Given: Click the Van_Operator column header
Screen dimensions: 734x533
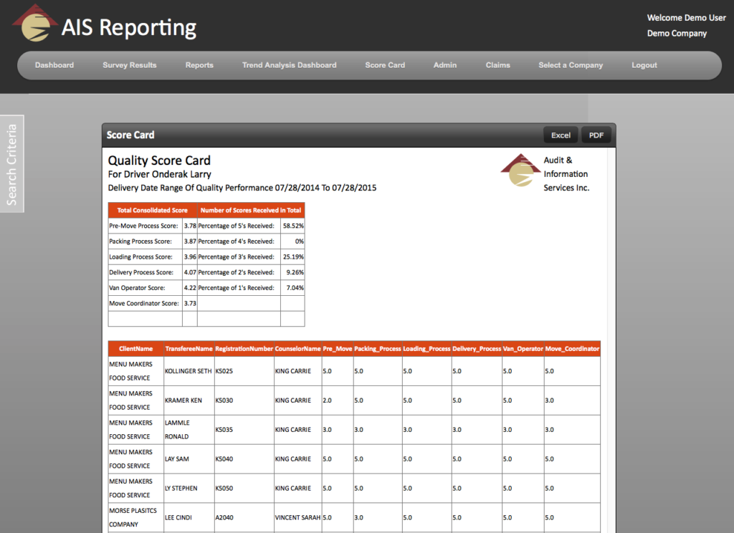Looking at the screenshot, I should click(x=523, y=349).
